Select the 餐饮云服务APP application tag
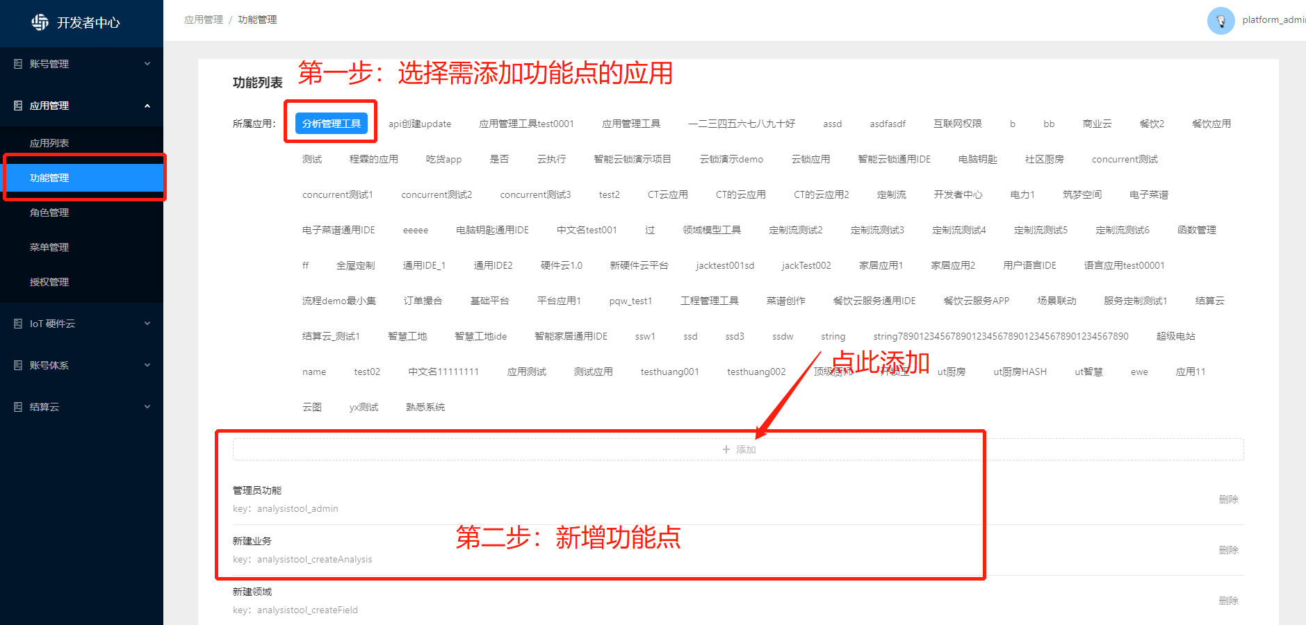 (x=977, y=301)
